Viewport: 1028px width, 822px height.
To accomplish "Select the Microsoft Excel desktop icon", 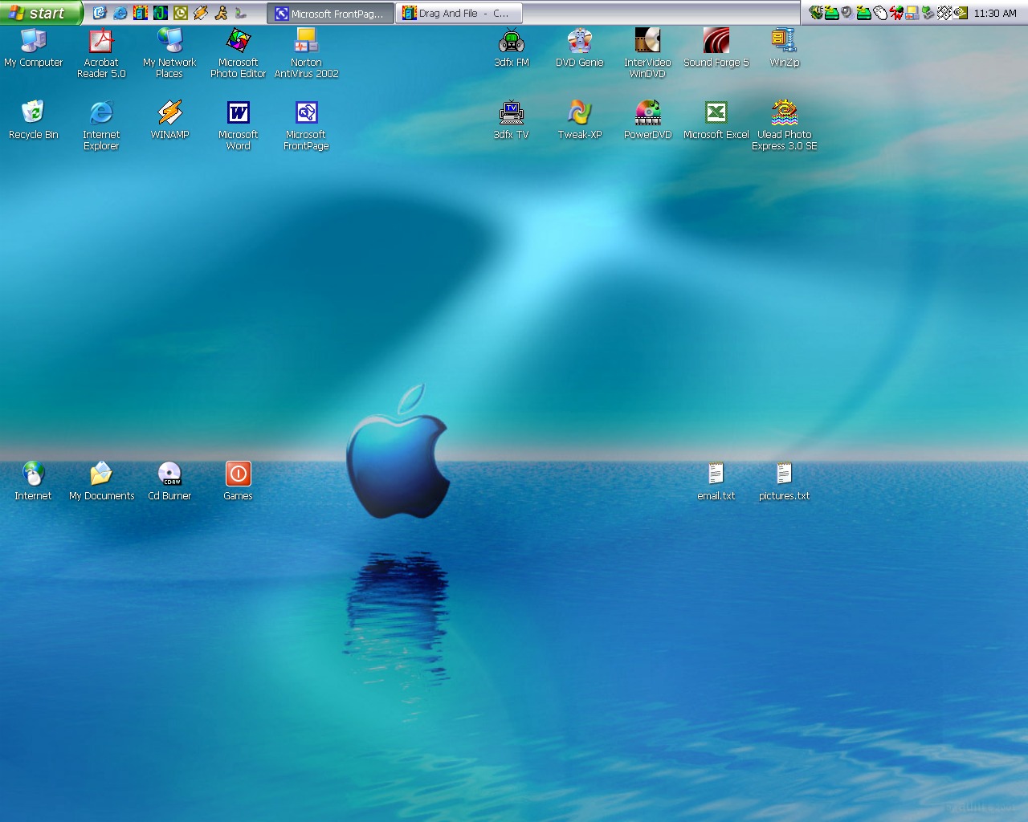I will (716, 120).
